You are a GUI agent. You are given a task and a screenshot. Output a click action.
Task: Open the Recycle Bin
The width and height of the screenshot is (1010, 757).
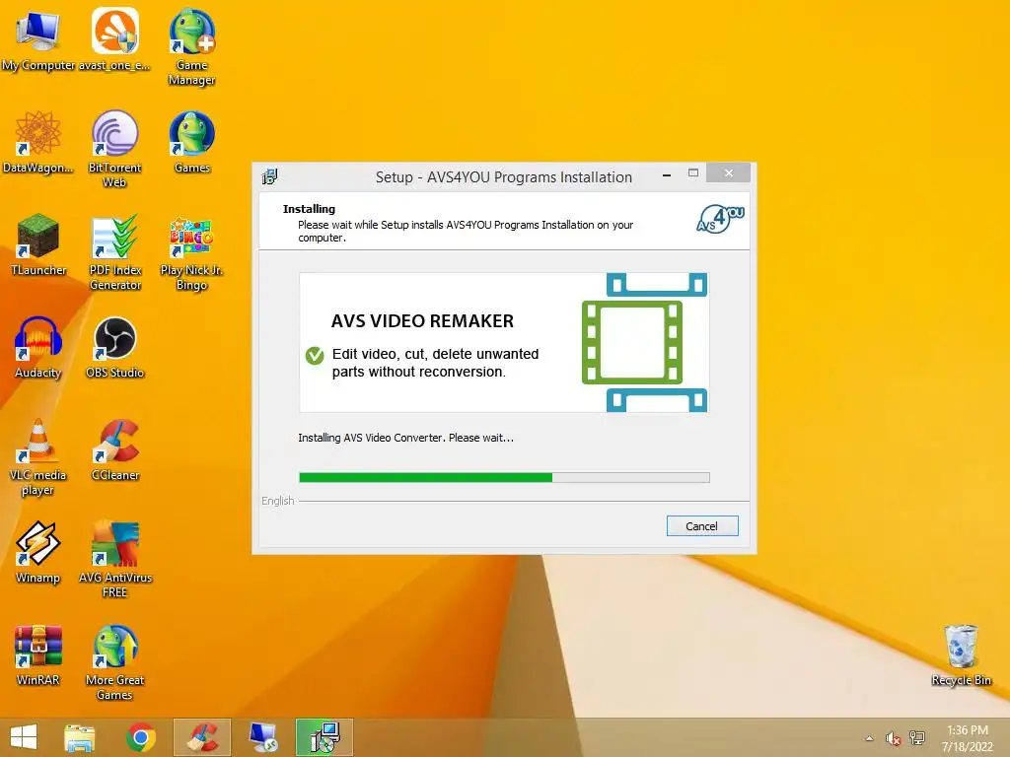(961, 654)
